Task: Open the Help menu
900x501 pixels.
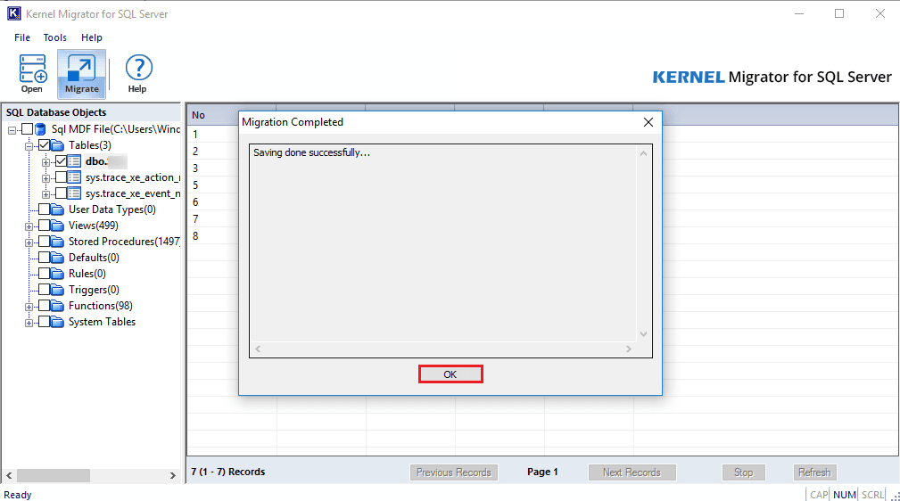Action: tap(92, 37)
